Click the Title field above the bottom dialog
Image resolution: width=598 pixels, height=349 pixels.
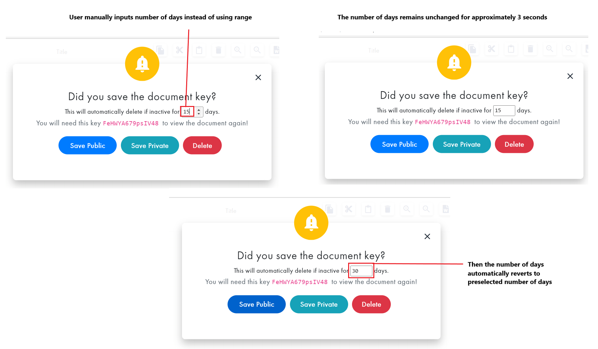[x=231, y=210]
